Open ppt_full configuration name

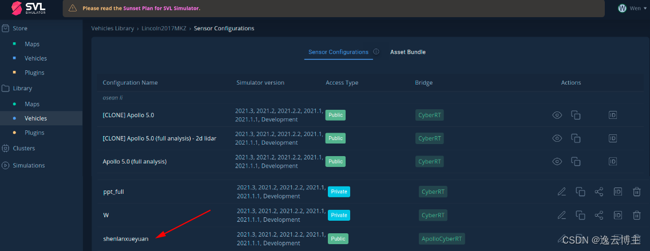[114, 192]
